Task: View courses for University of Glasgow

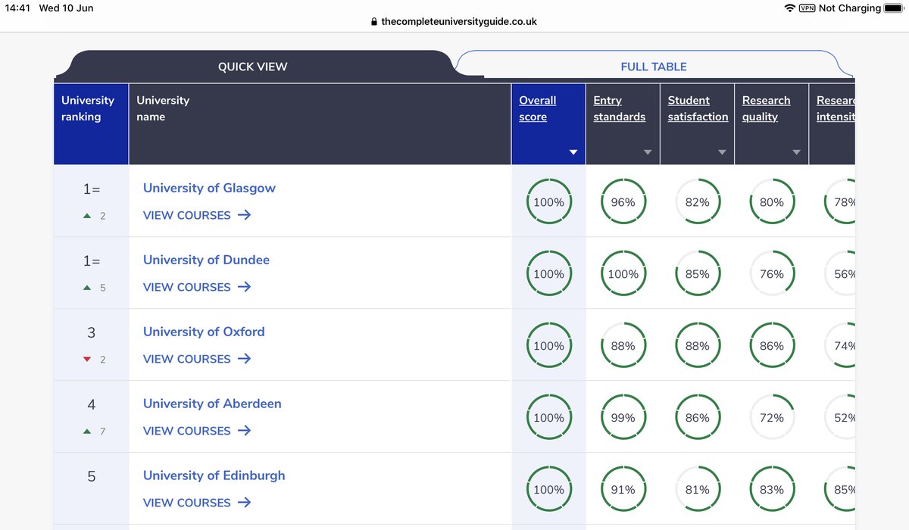Action: (197, 215)
